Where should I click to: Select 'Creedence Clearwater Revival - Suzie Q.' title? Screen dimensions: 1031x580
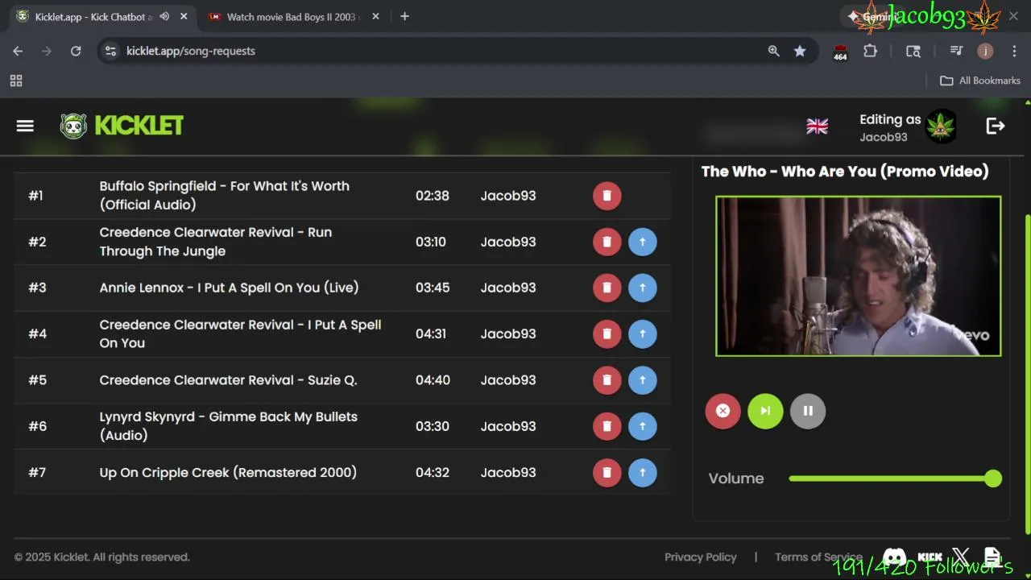[228, 380]
